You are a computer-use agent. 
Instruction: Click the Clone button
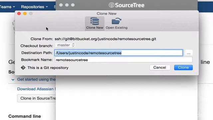click(x=183, y=67)
